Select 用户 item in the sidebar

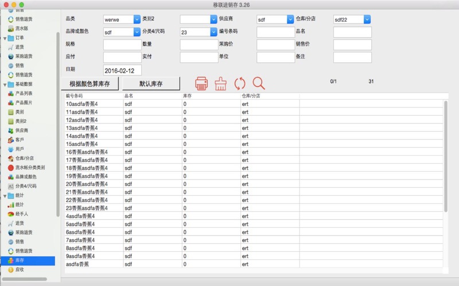click(x=20, y=149)
